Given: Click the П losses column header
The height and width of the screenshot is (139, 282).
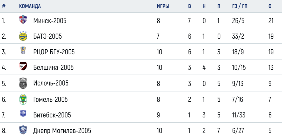Looking at the screenshot, I should point(219,6).
